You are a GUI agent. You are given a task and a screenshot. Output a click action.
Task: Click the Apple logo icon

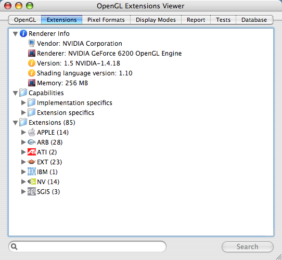point(32,132)
